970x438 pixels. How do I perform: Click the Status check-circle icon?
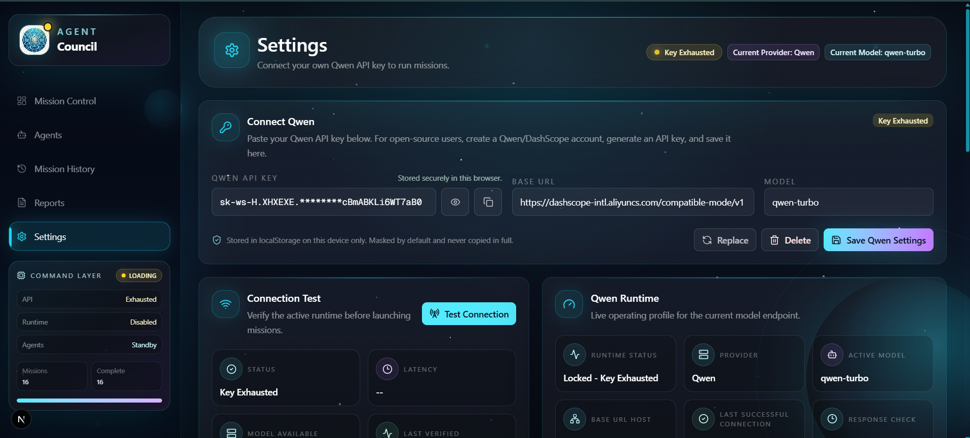coord(231,369)
